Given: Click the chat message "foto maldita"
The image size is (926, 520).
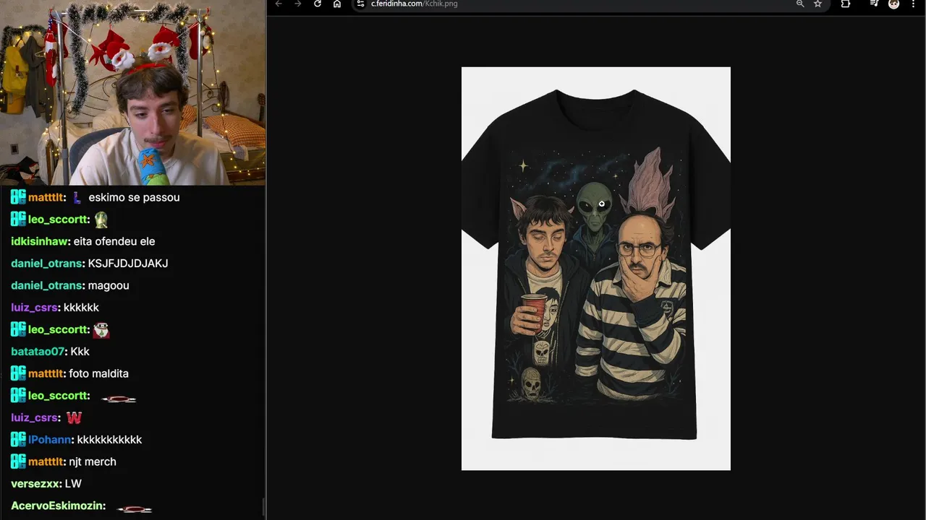Looking at the screenshot, I should pos(98,374).
